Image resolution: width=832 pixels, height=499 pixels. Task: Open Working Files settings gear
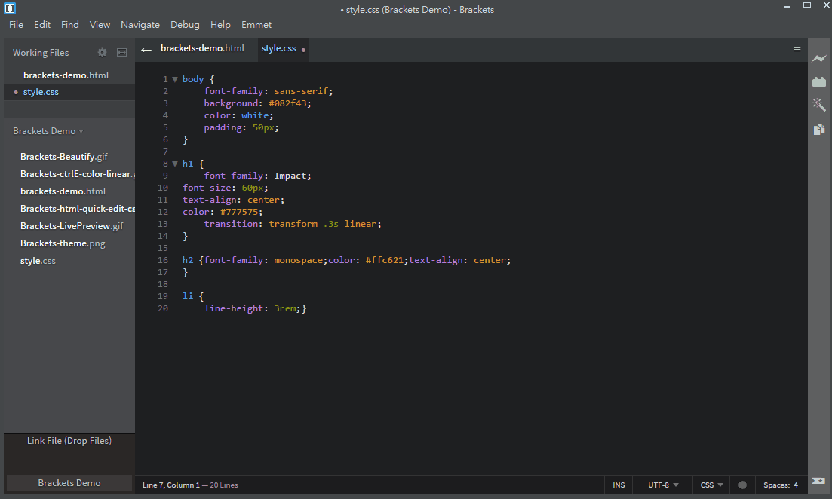(x=102, y=53)
